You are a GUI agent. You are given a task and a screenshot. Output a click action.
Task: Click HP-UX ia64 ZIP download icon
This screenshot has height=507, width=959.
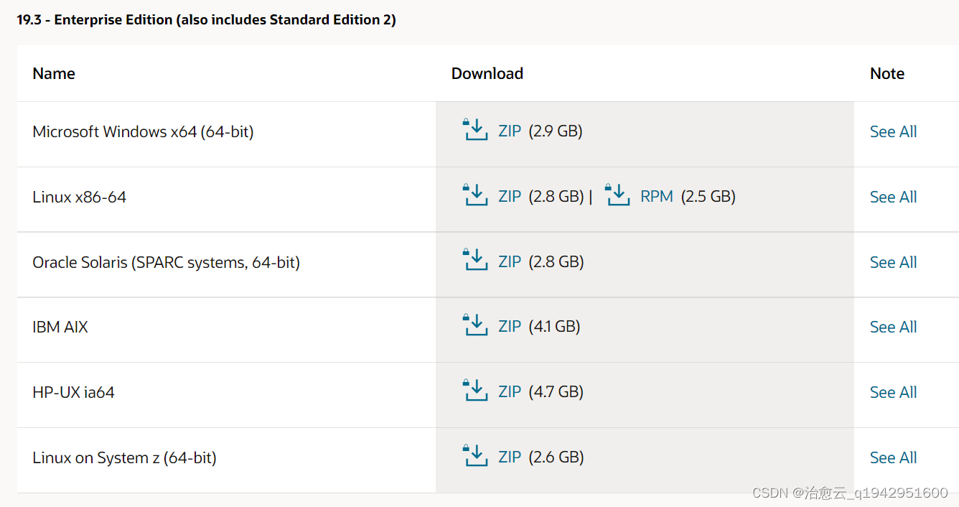pyautogui.click(x=475, y=391)
